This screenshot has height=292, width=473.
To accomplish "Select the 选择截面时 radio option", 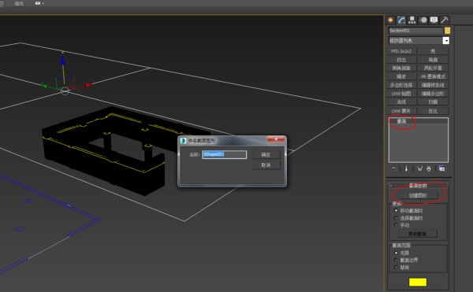I will tap(396, 218).
